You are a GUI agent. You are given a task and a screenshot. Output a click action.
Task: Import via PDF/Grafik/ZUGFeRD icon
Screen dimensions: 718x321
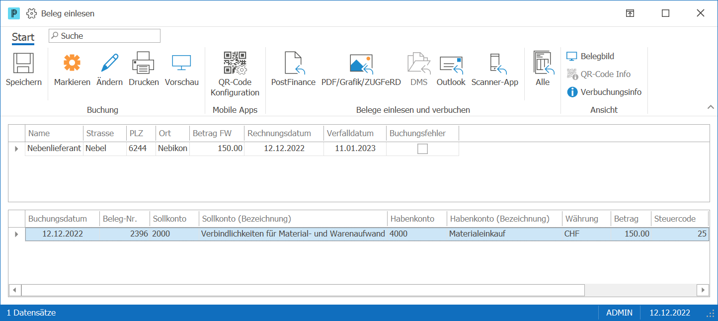(361, 64)
